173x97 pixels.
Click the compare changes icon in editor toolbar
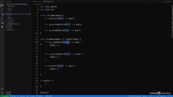click(x=166, y=2)
